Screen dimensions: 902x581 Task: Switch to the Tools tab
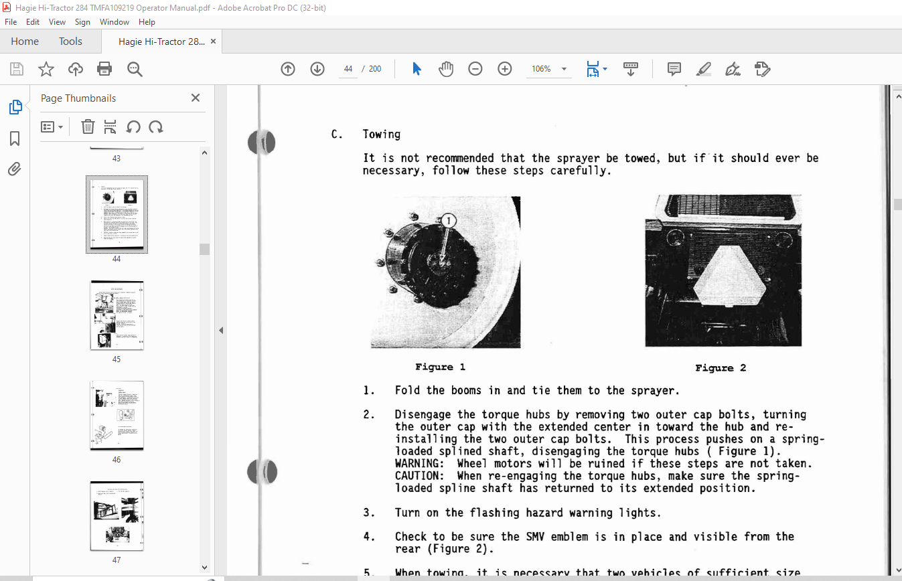click(x=70, y=41)
